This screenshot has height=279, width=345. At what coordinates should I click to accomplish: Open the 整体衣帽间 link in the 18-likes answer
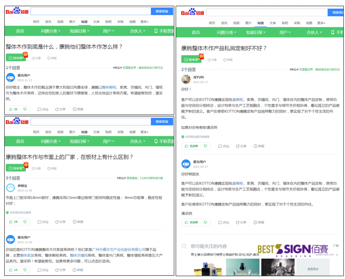click(79, 255)
